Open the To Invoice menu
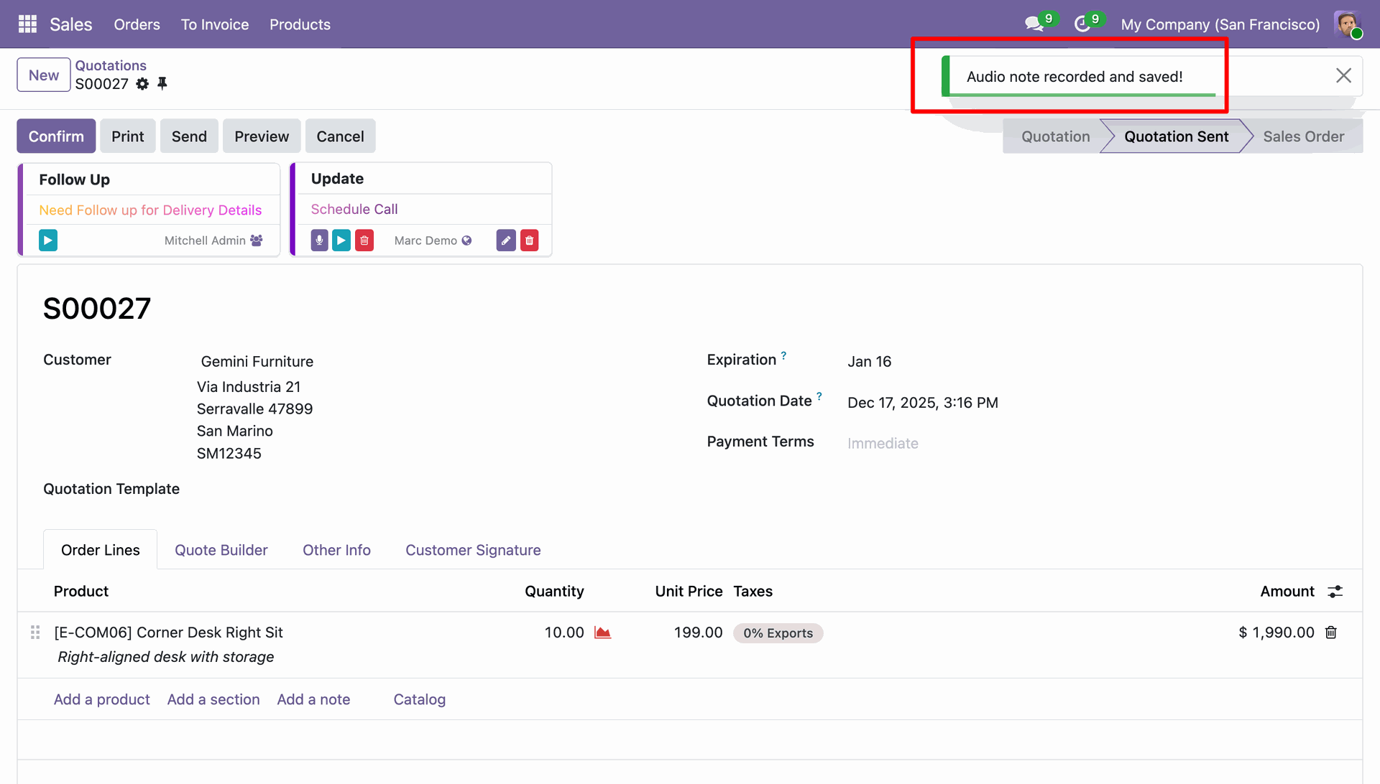 click(x=214, y=24)
